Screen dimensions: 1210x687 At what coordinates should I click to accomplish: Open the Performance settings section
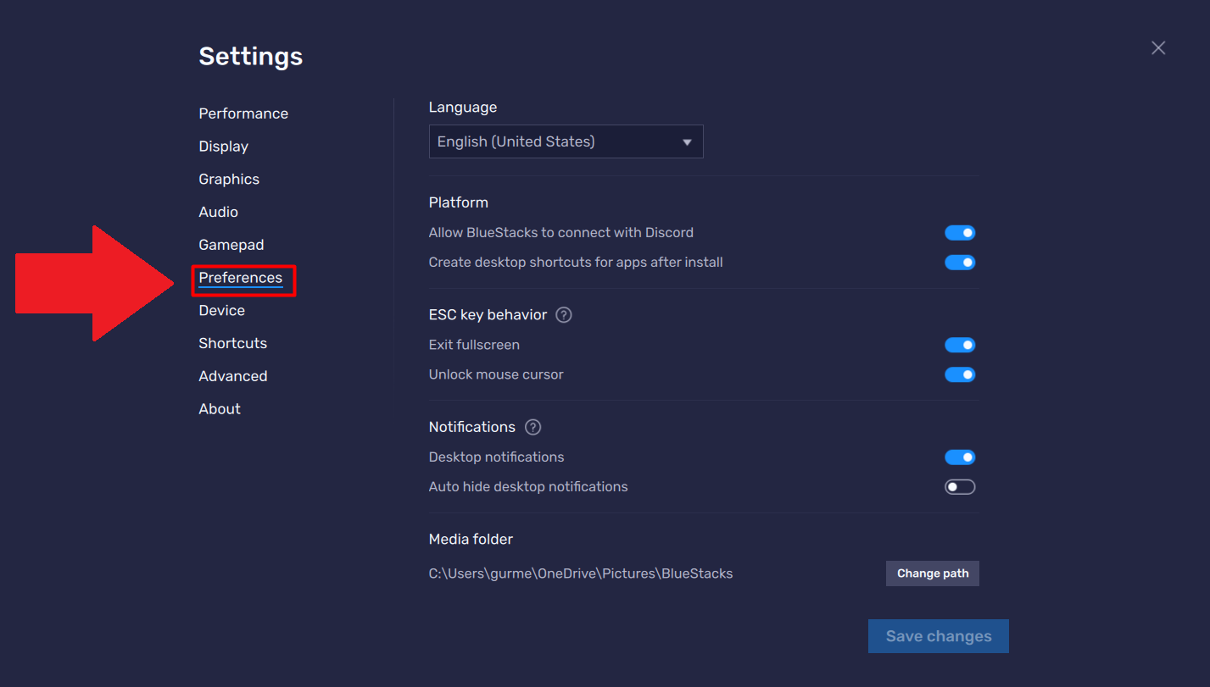point(243,114)
